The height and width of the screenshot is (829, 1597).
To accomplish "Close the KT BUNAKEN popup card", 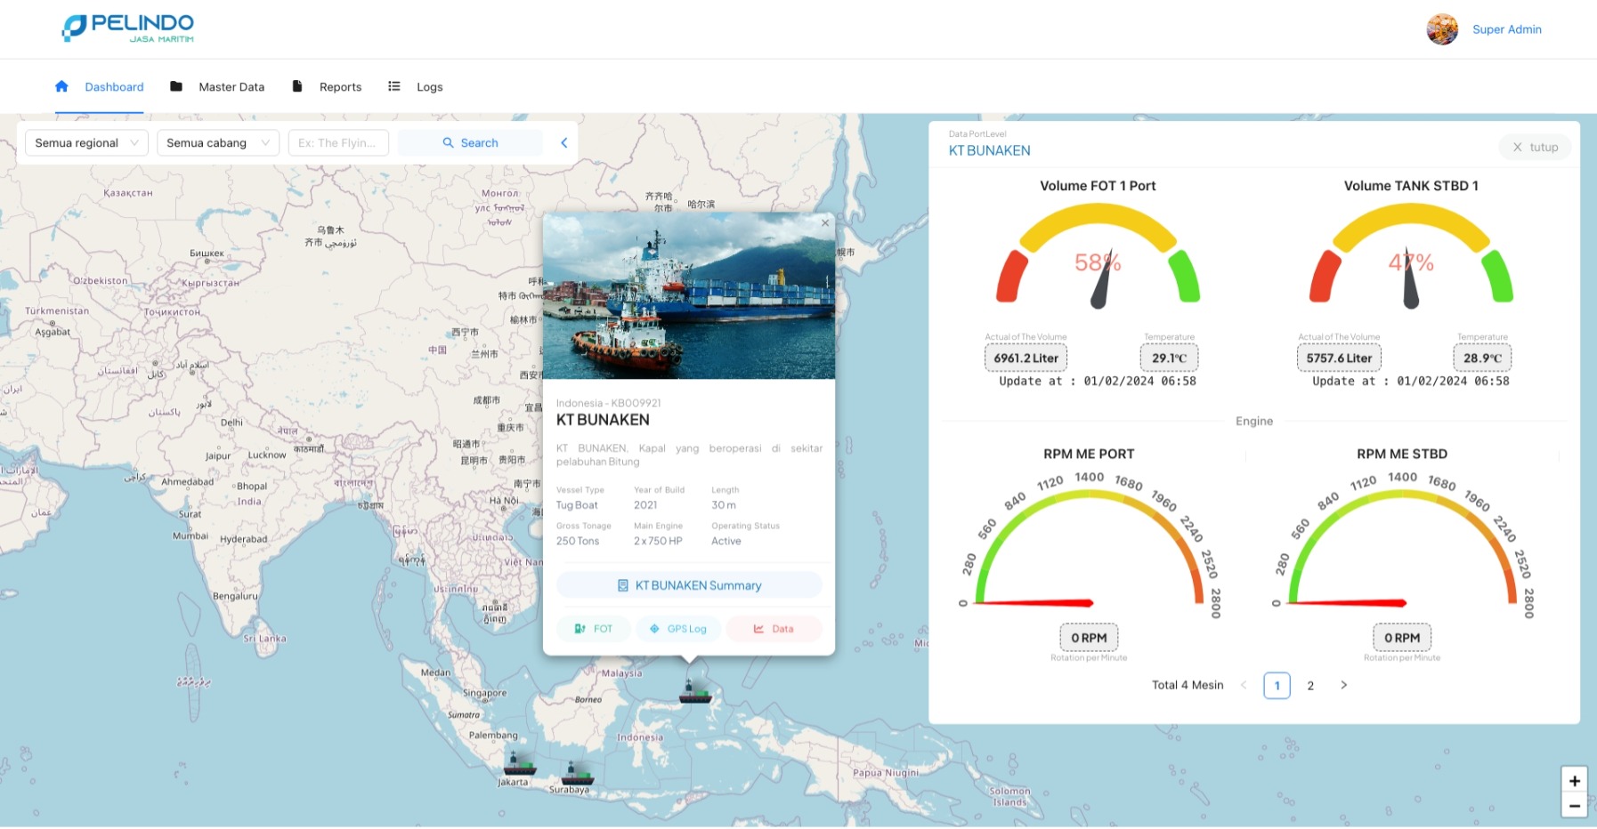I will click(x=825, y=223).
